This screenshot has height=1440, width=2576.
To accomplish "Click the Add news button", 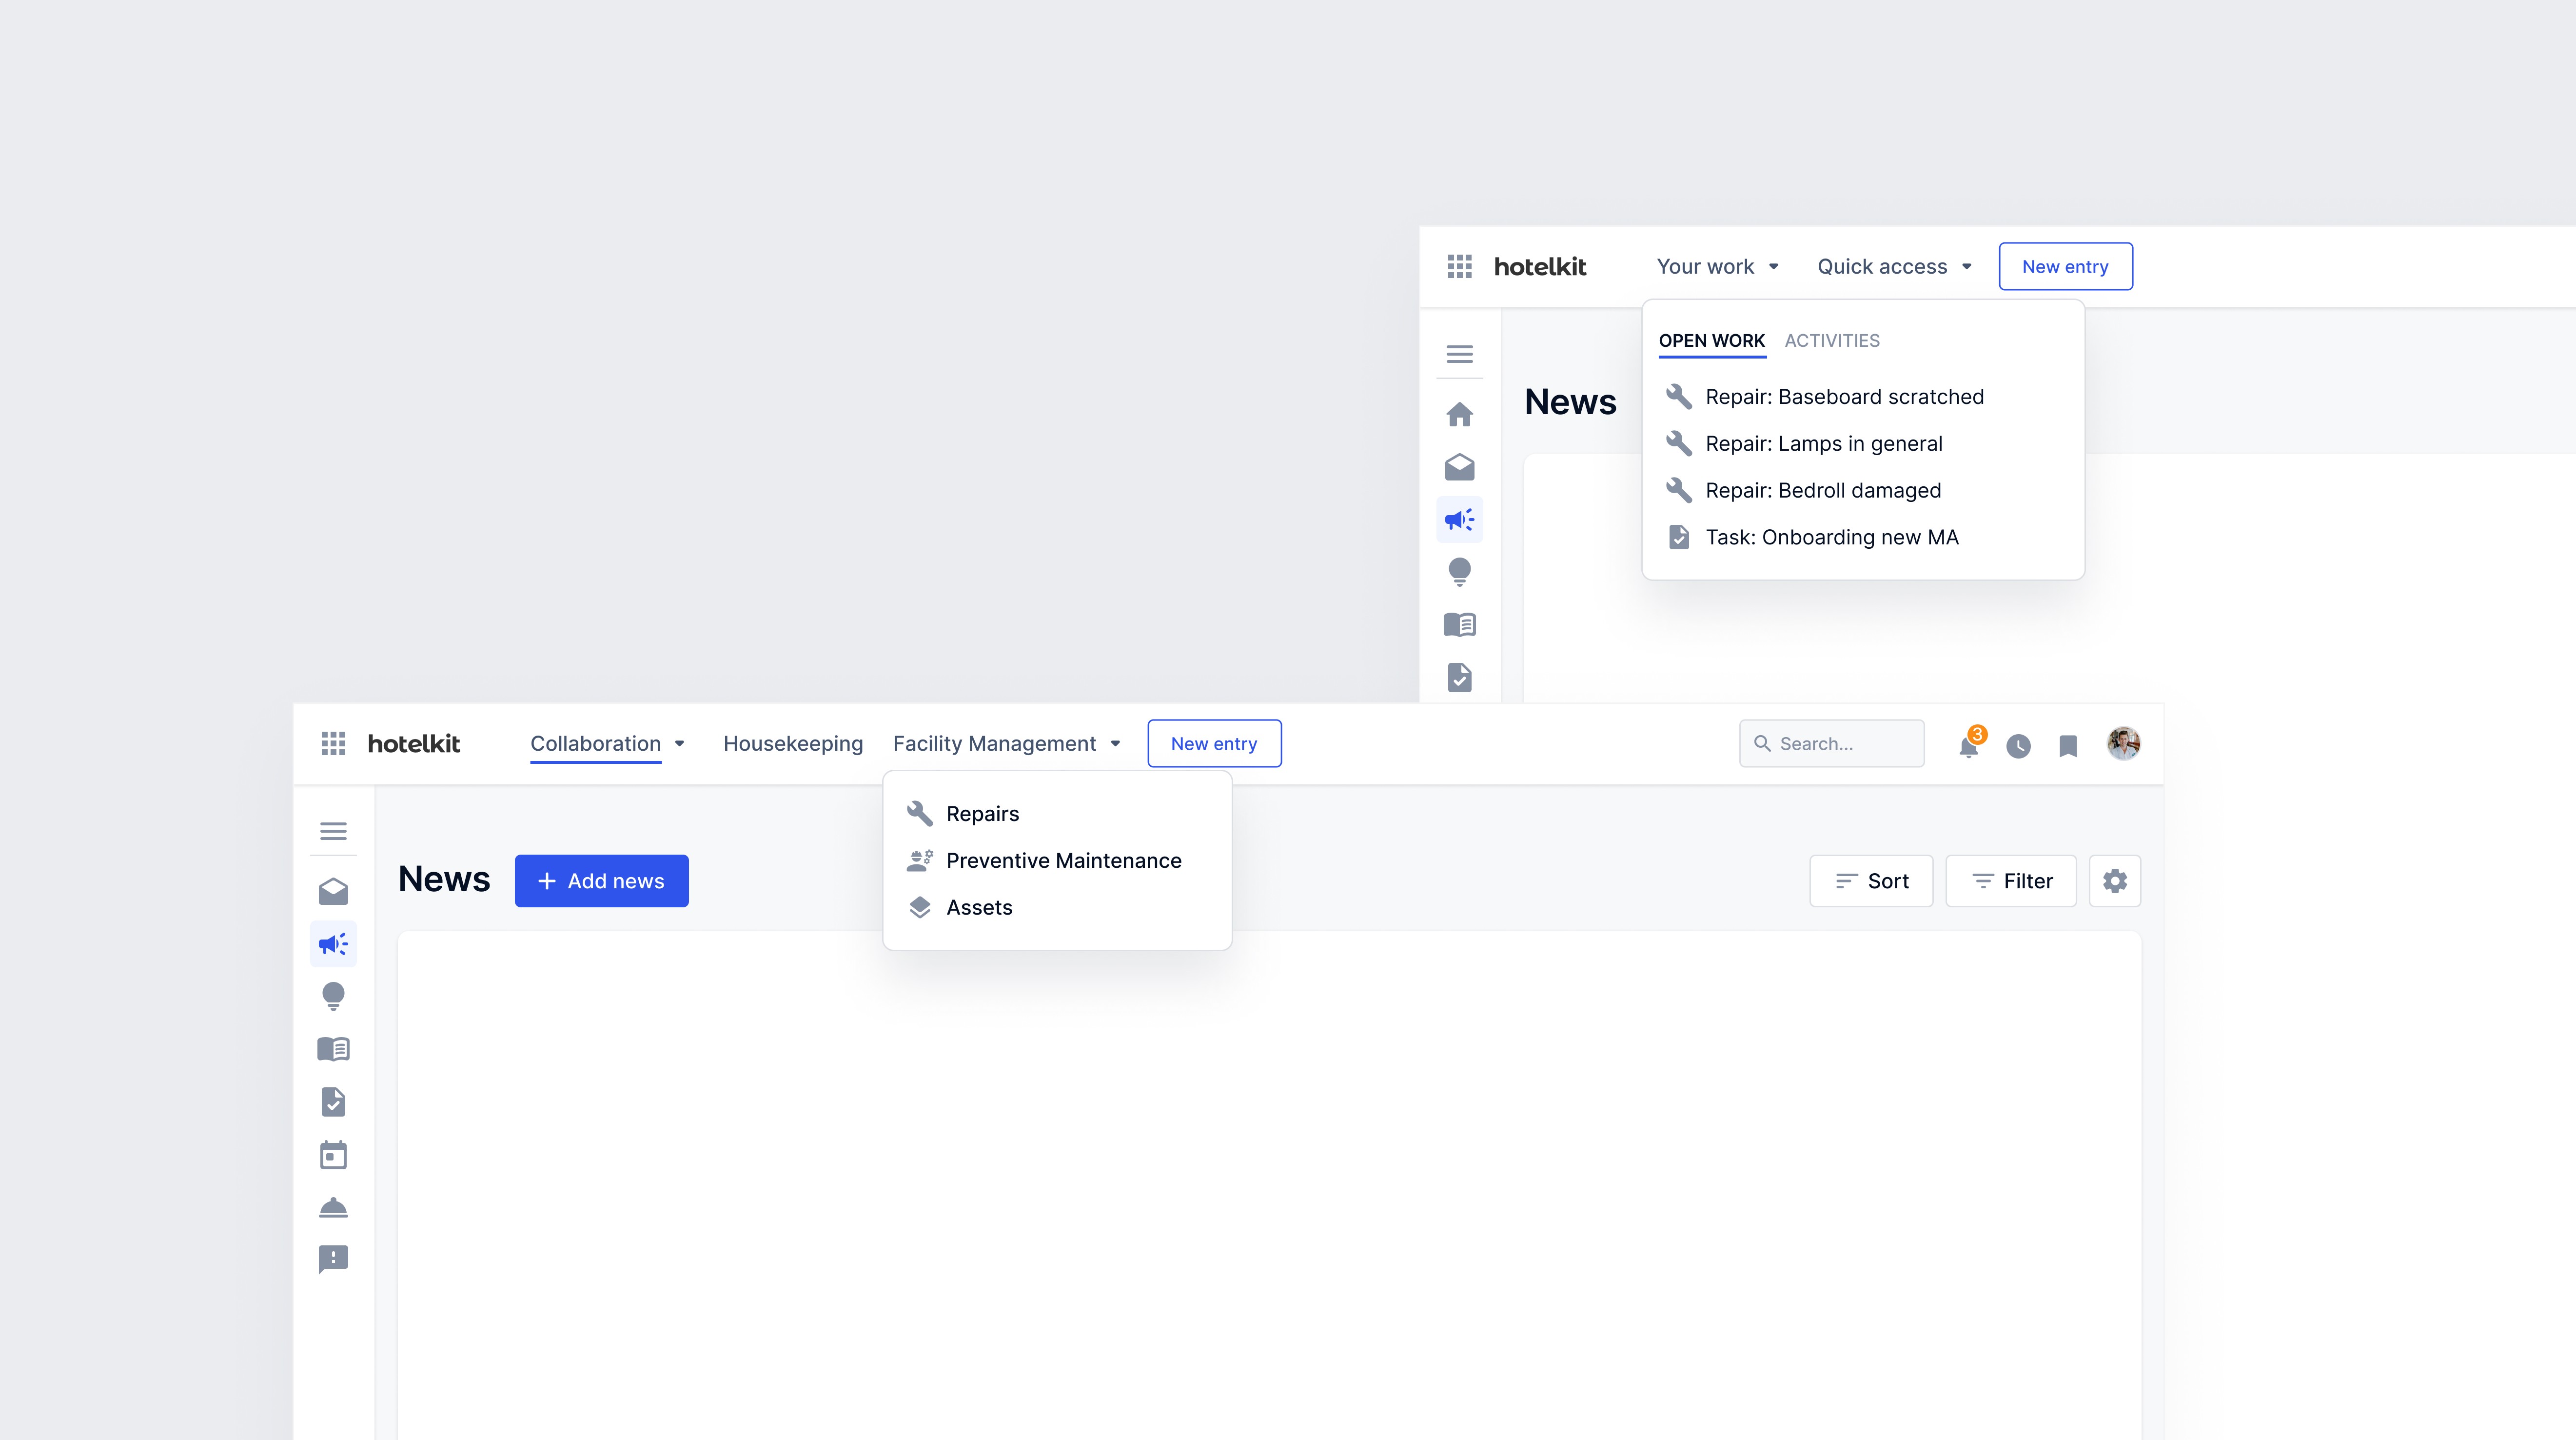I will [x=601, y=880].
